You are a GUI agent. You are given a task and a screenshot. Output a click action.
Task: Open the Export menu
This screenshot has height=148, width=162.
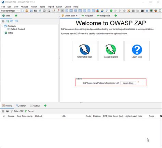coord(59,7)
